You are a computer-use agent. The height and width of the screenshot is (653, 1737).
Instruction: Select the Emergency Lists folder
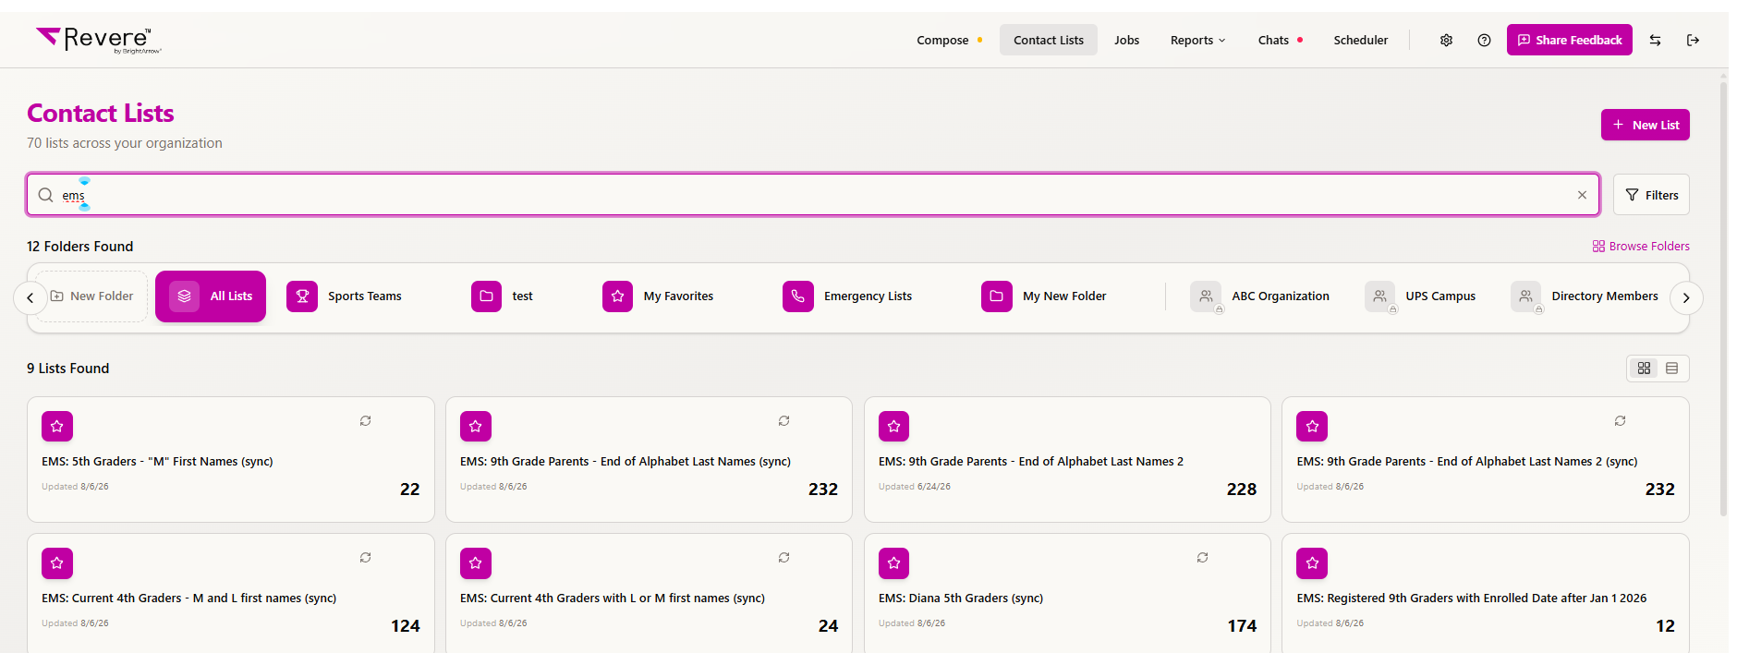[847, 296]
